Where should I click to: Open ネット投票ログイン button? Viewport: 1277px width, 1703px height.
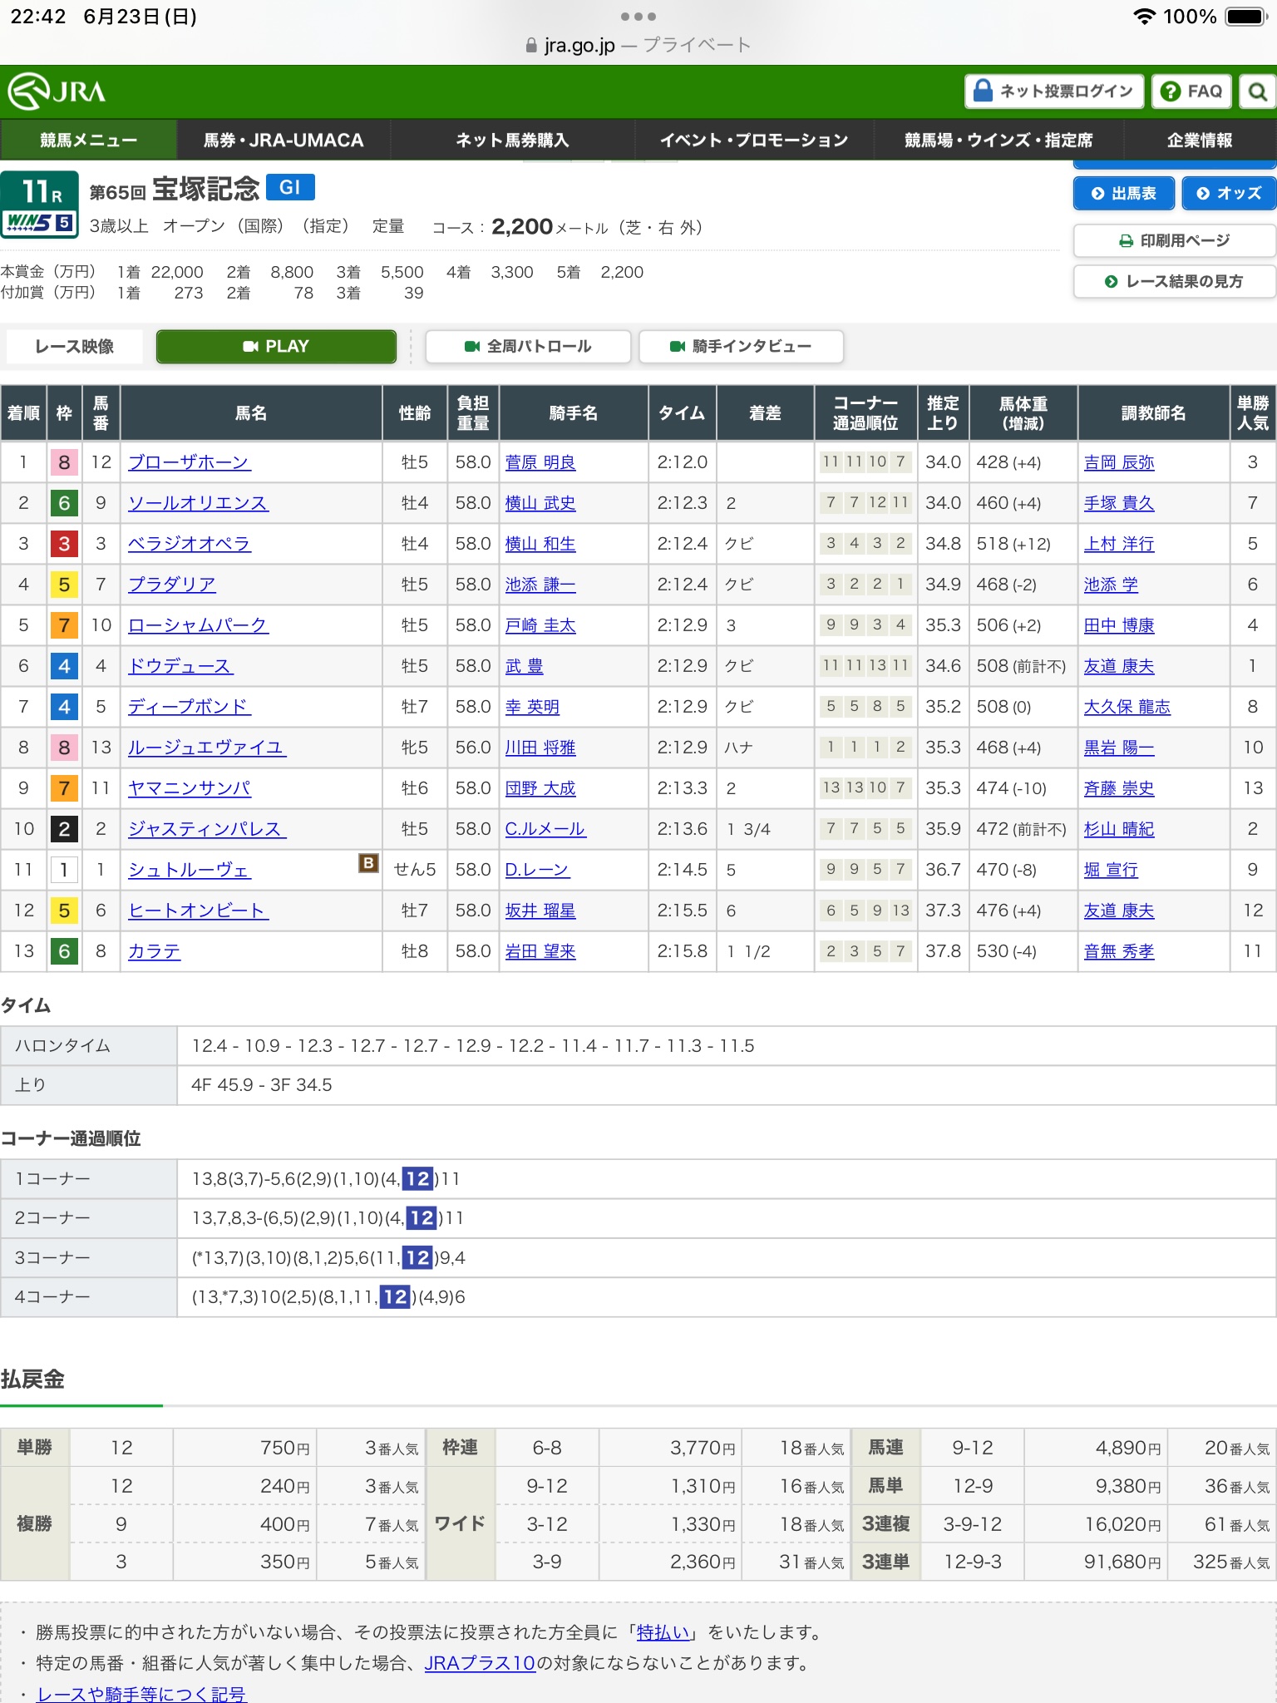[1054, 91]
